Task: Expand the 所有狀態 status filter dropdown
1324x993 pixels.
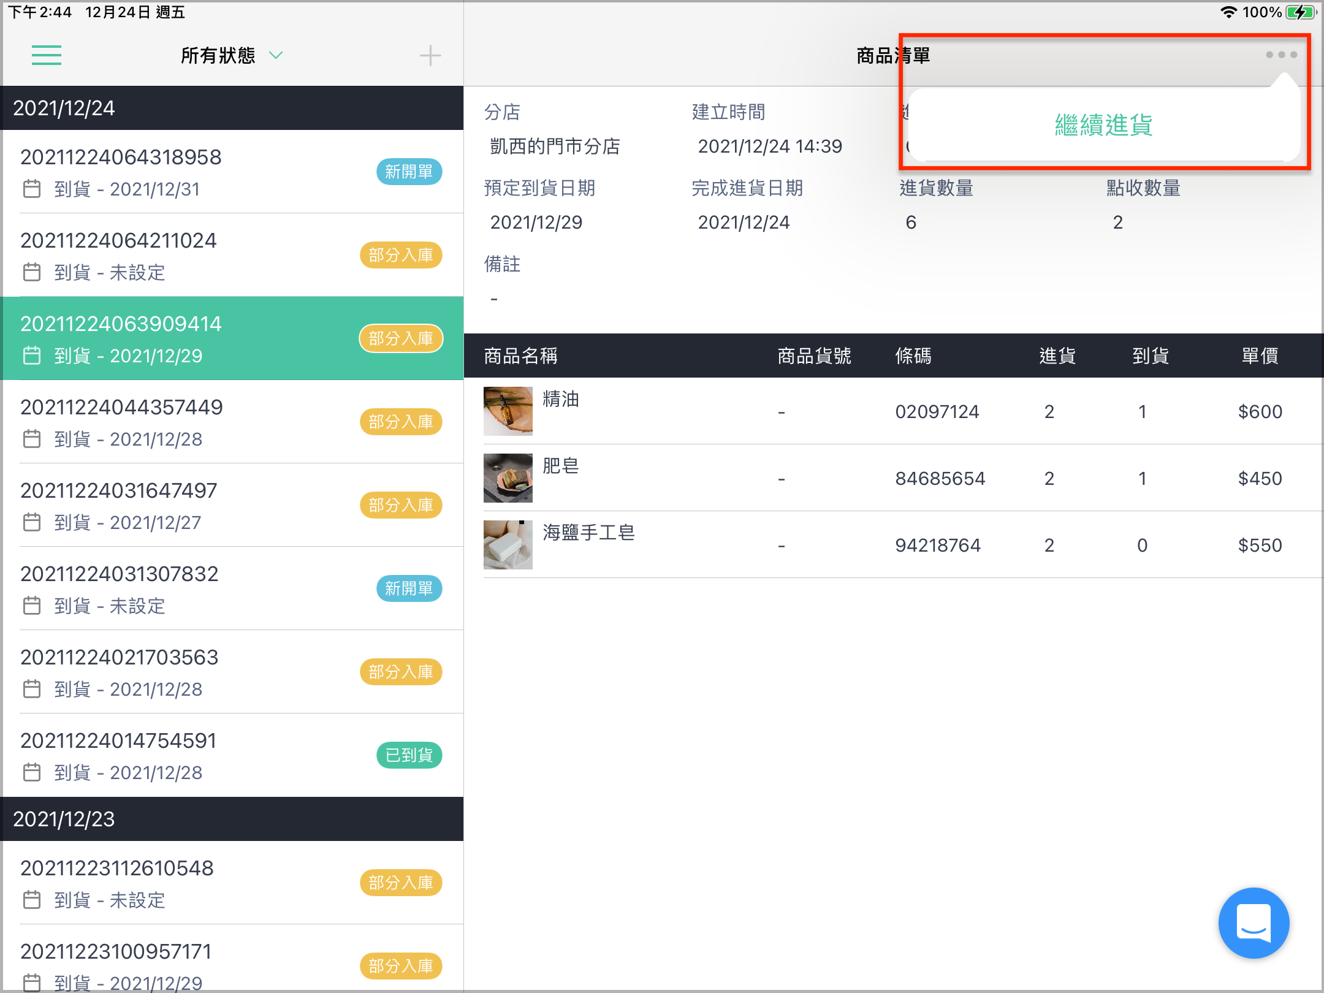Action: [232, 55]
